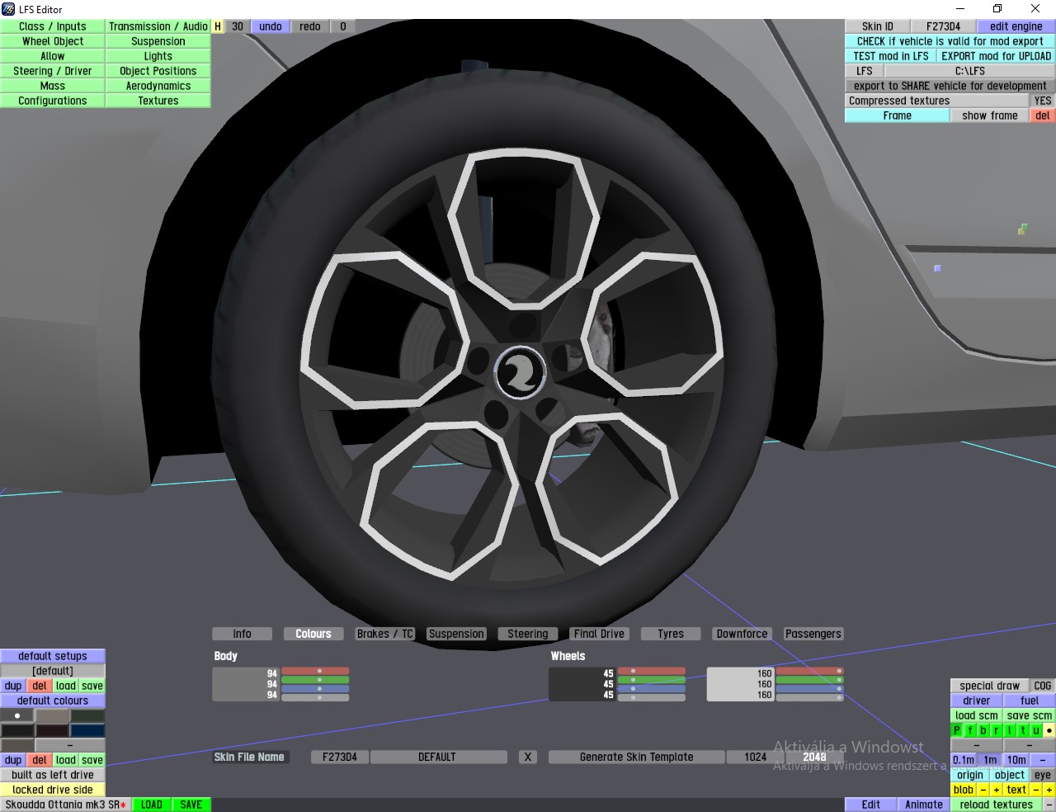Switch to the Tyres tab
The height and width of the screenshot is (812, 1056).
[671, 634]
